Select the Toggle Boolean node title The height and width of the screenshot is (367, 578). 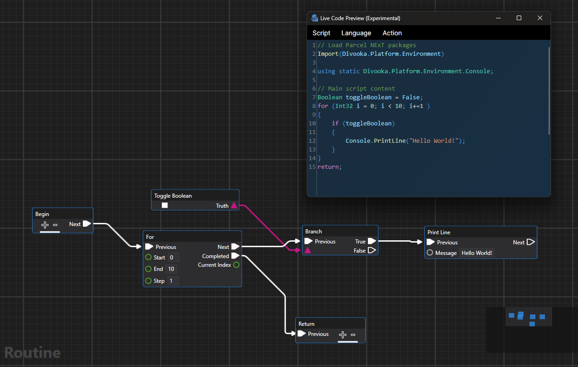[173, 195]
